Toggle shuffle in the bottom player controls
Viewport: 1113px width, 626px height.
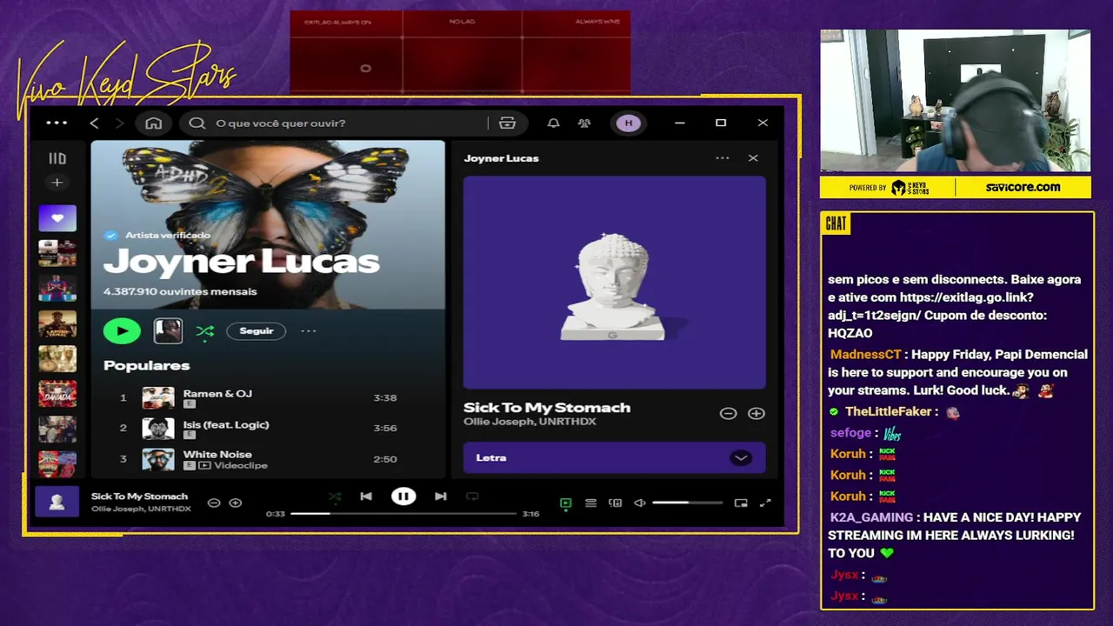tap(335, 496)
